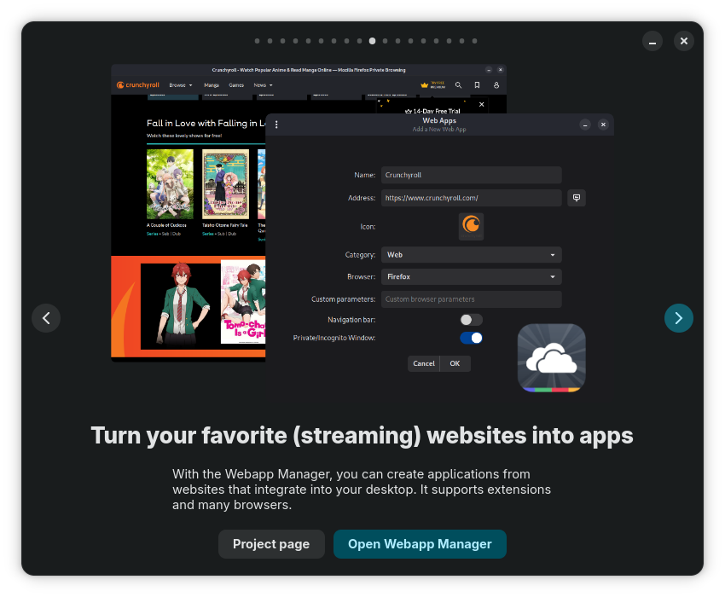Open the Manga menu item on Crunchyroll

point(211,85)
